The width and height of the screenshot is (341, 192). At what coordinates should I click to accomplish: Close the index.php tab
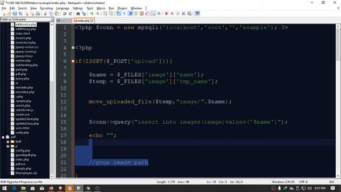[x=92, y=21]
